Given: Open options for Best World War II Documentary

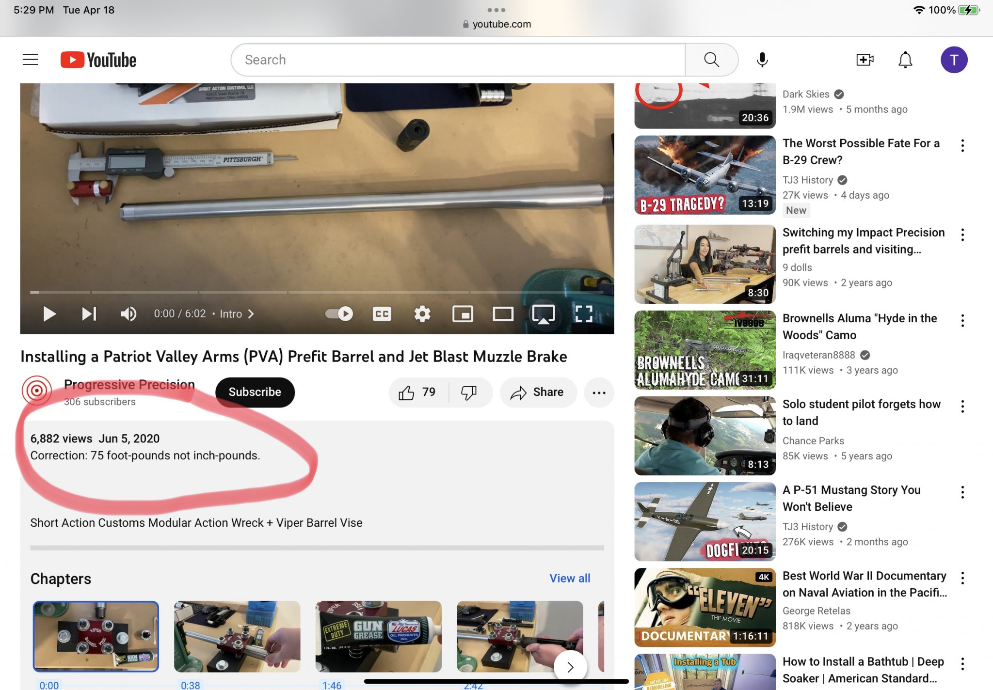Looking at the screenshot, I should coord(962,578).
